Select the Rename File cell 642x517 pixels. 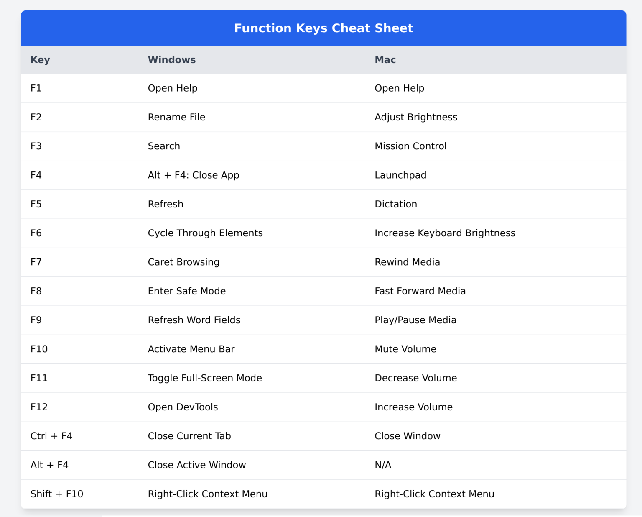(176, 117)
